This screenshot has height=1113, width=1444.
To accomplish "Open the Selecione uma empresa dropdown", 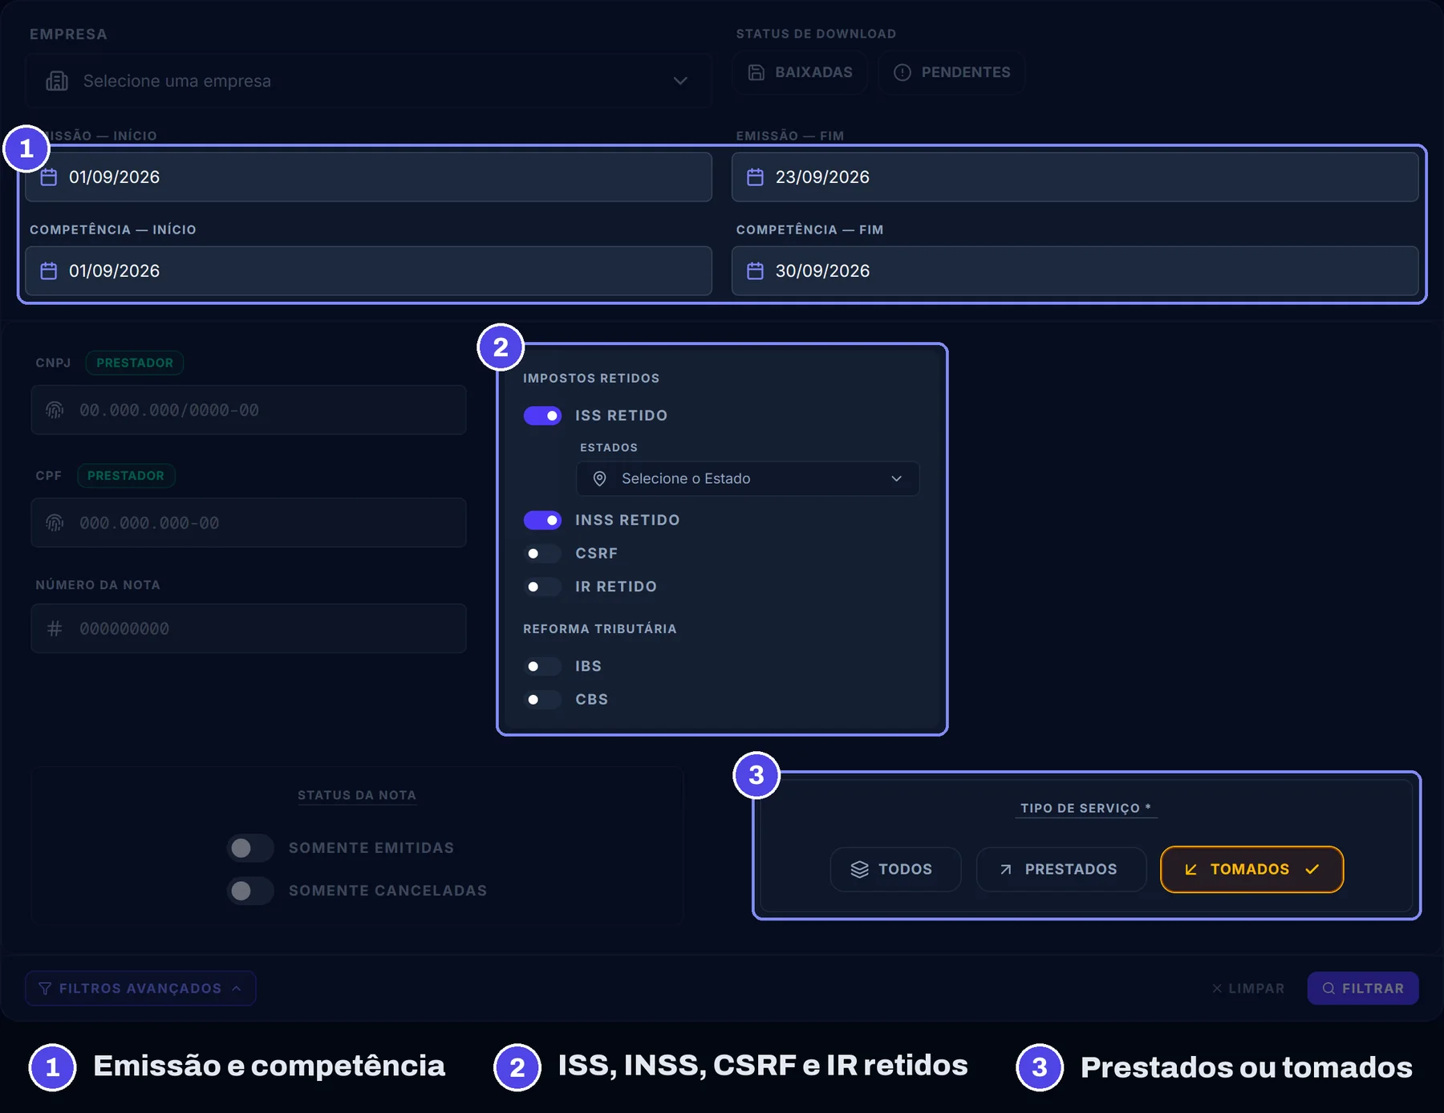I will 368,81.
